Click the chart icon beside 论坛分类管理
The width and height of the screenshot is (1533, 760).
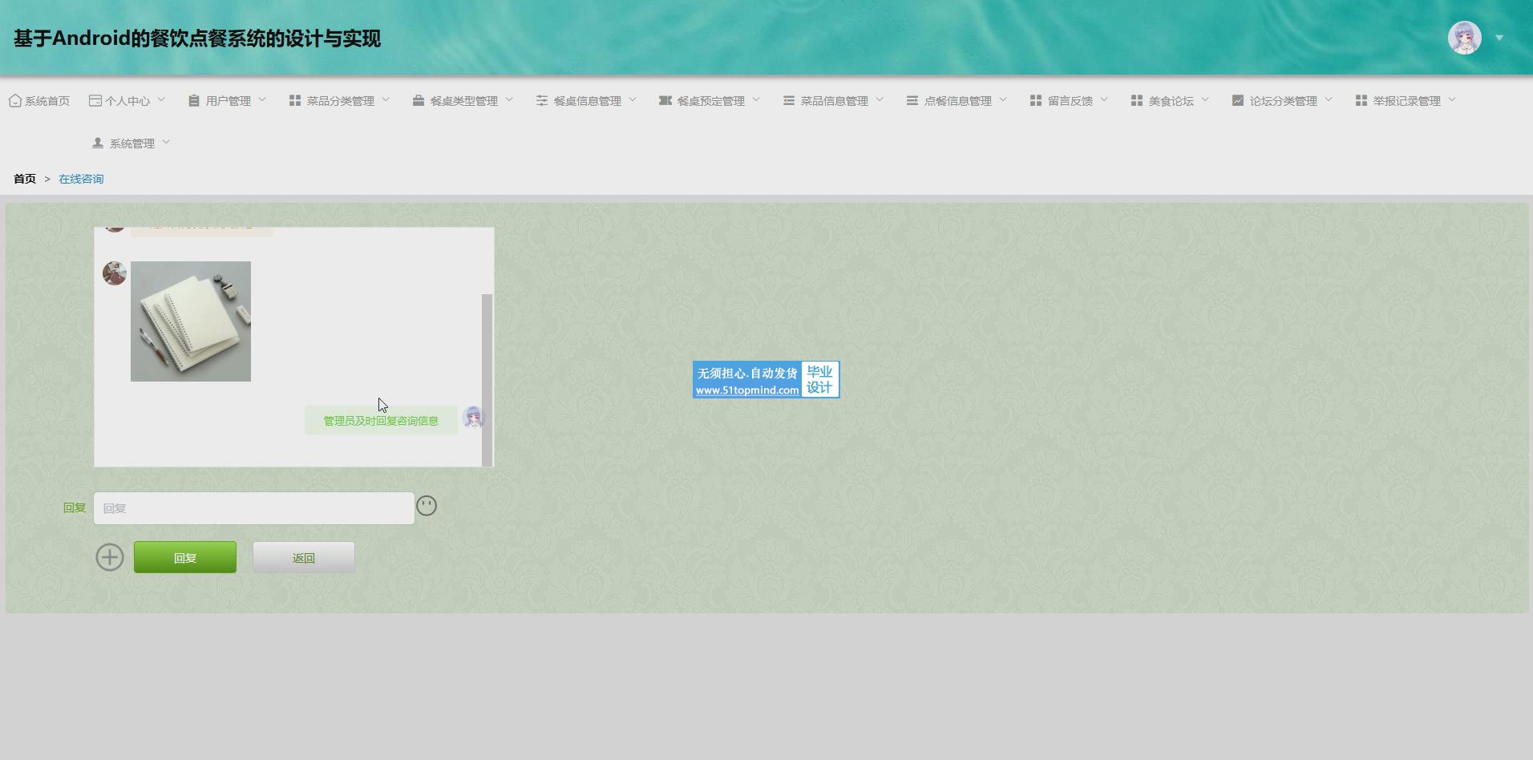(1238, 101)
